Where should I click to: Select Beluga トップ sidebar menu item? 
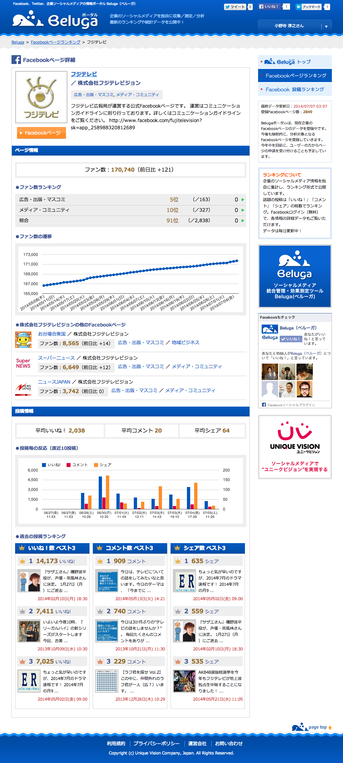point(295,62)
